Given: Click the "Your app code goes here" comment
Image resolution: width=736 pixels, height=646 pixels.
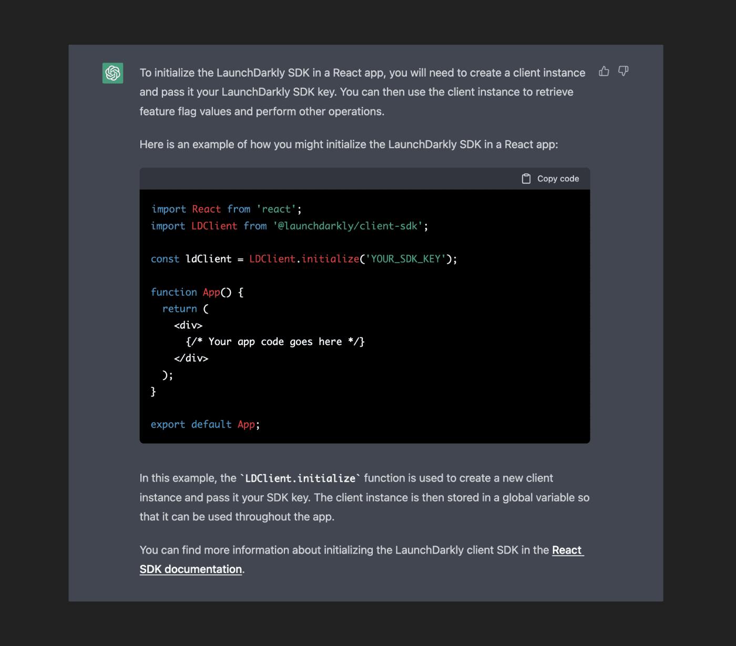Looking at the screenshot, I should (275, 342).
